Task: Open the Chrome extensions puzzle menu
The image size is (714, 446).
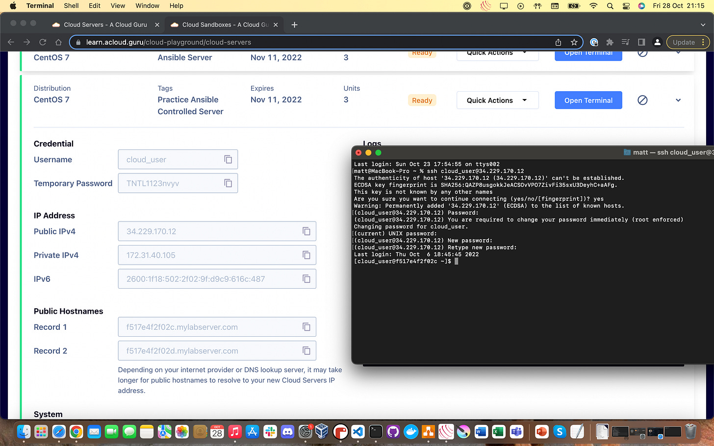Action: pos(610,42)
